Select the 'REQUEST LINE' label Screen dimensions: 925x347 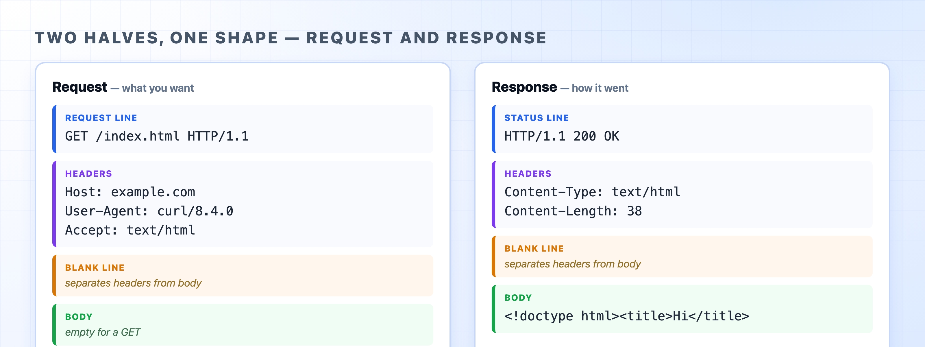tap(101, 118)
